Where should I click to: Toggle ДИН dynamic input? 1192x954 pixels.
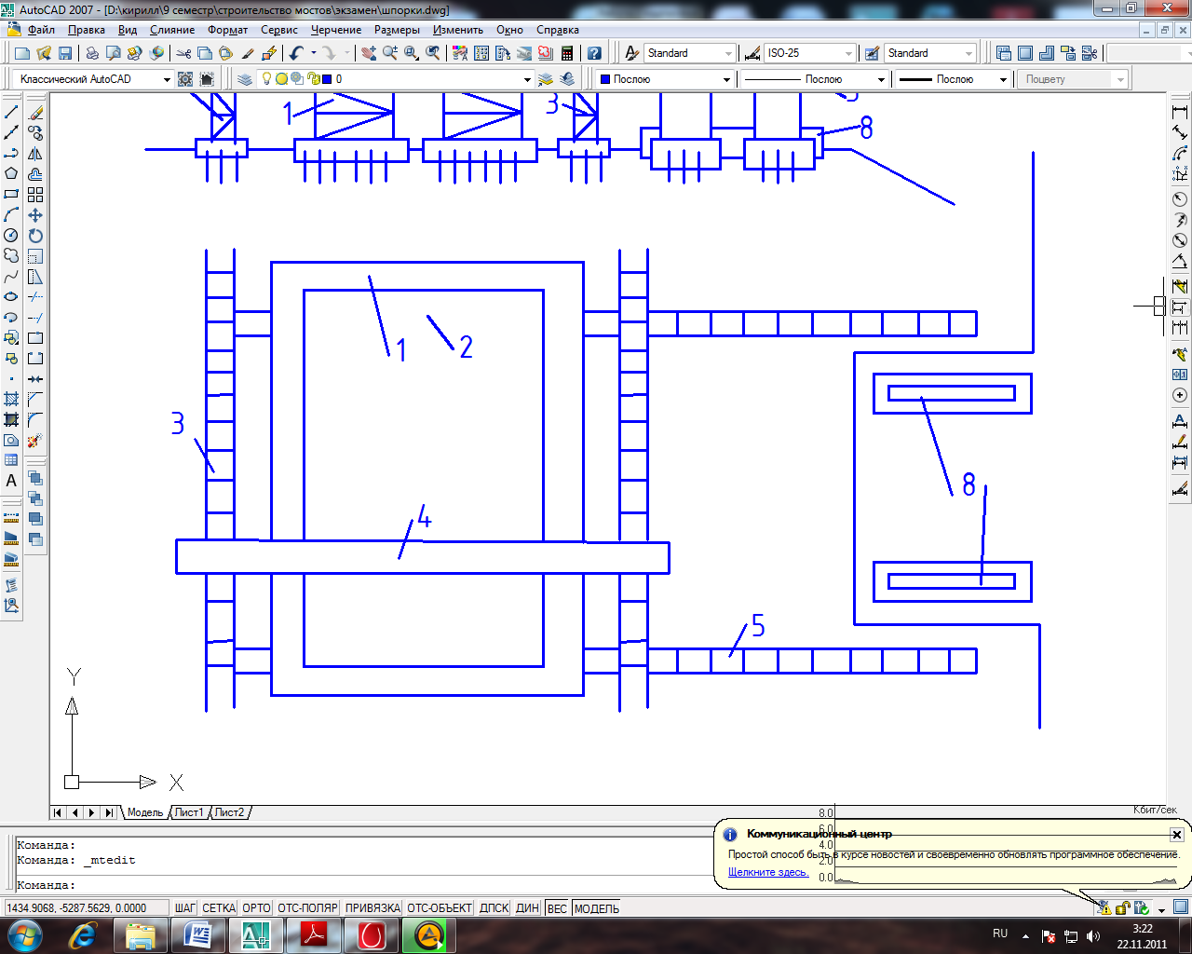click(528, 908)
